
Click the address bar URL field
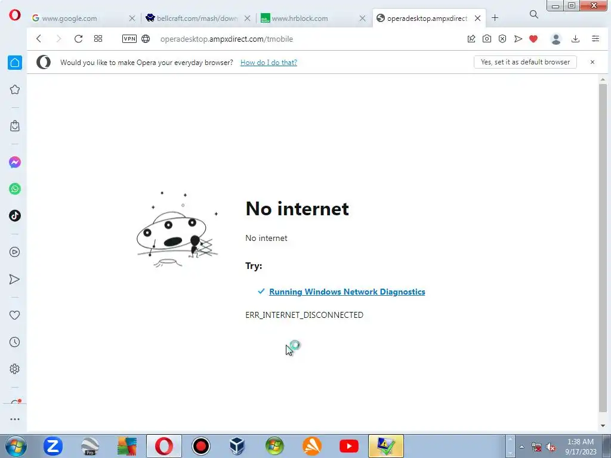[226, 39]
